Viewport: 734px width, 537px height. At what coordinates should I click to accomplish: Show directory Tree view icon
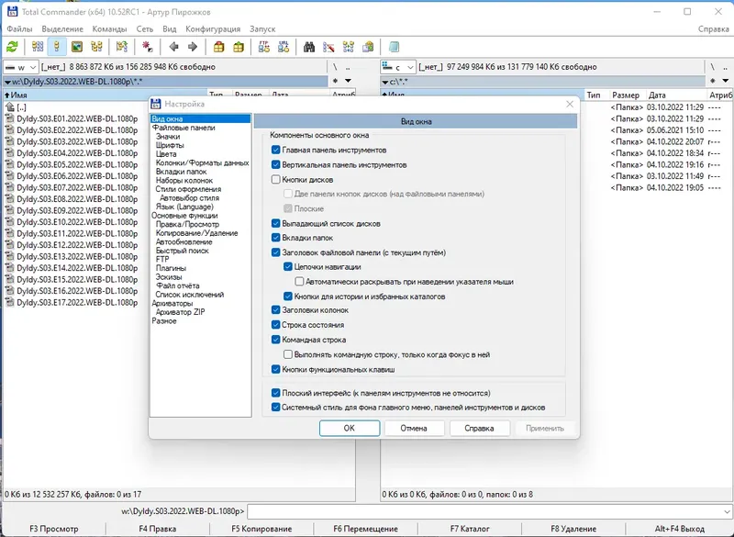pyautogui.click(x=96, y=47)
